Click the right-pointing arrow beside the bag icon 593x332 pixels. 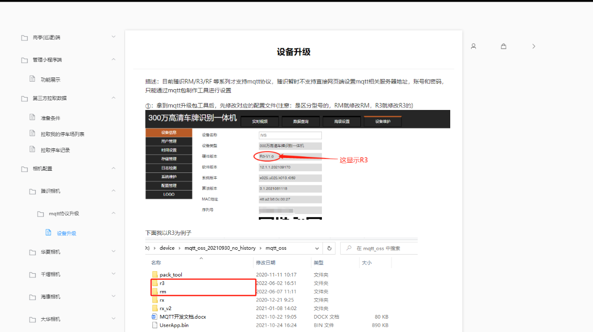tap(534, 46)
